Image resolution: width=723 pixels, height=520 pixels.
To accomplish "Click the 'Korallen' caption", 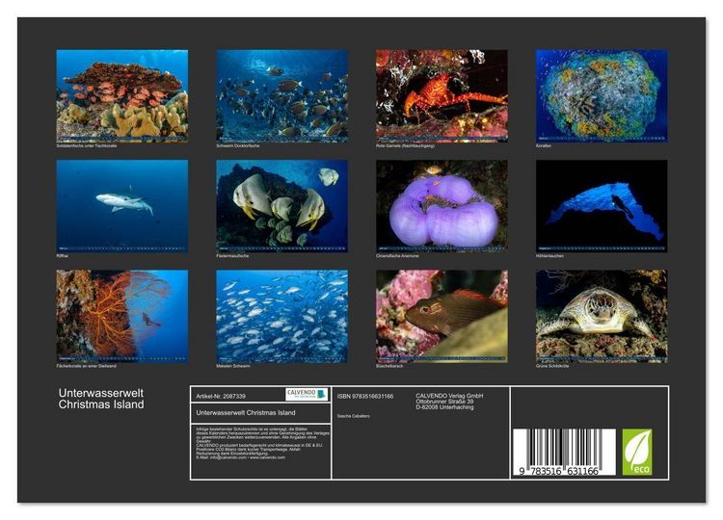I will 544,145.
